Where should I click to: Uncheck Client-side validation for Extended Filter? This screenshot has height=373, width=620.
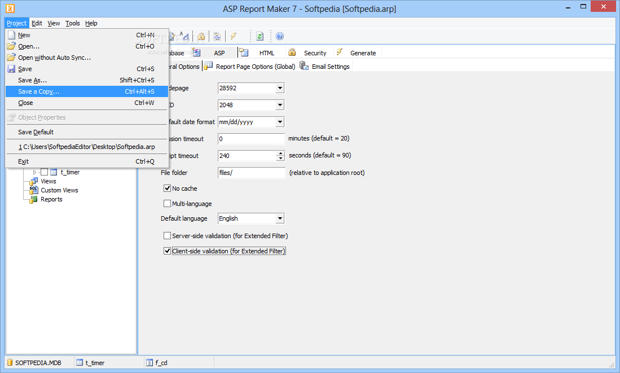(167, 251)
